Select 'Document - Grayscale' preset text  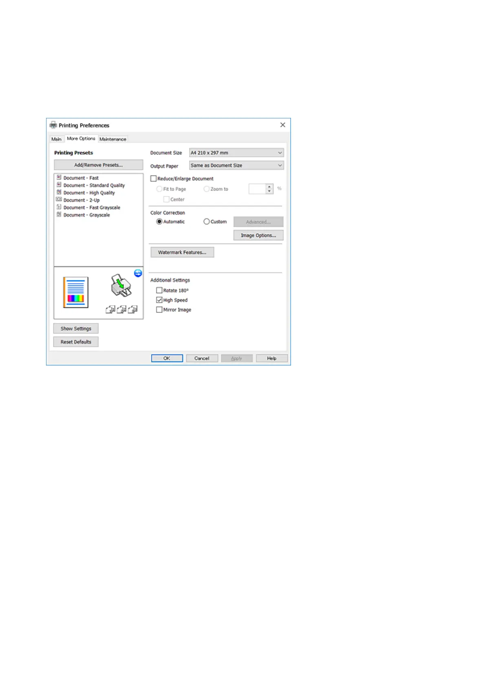tap(87, 215)
